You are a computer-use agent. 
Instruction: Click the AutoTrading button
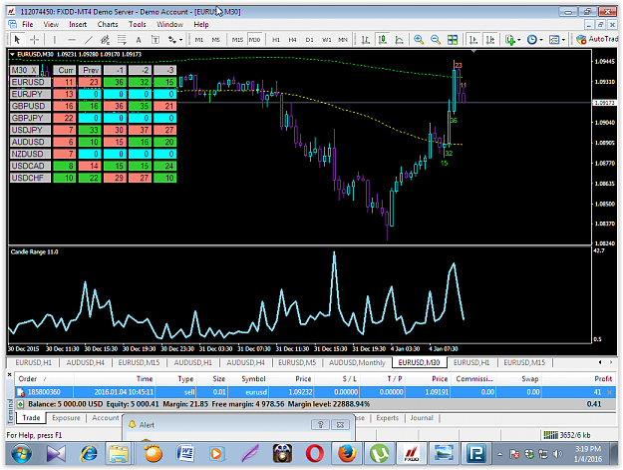point(597,39)
